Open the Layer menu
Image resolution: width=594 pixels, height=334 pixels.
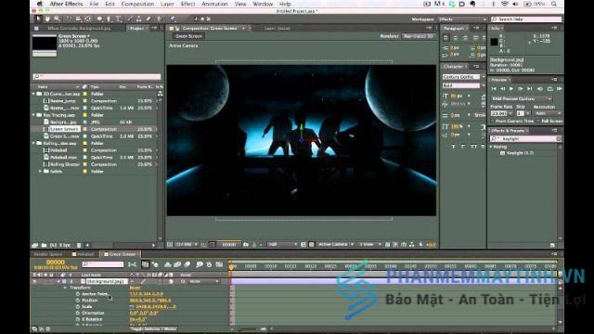(167, 4)
